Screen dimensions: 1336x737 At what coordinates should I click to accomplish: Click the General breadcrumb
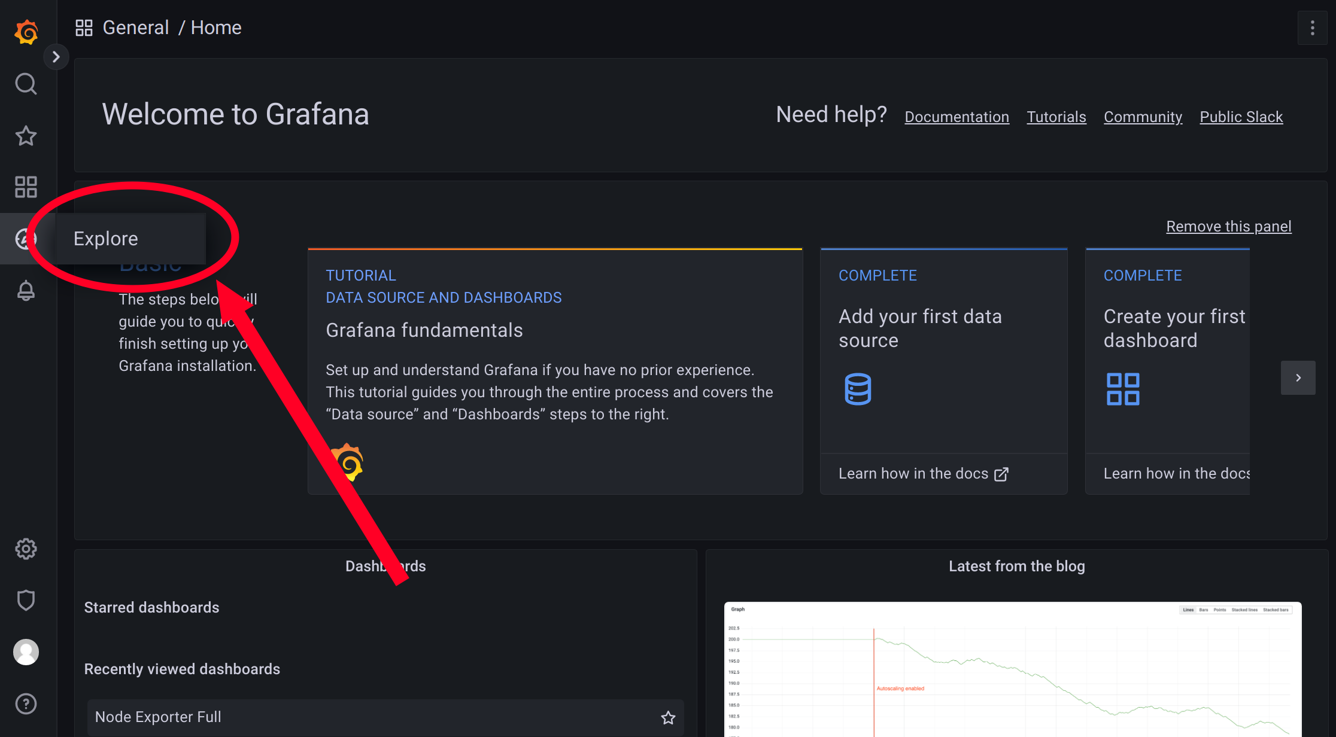click(x=136, y=28)
